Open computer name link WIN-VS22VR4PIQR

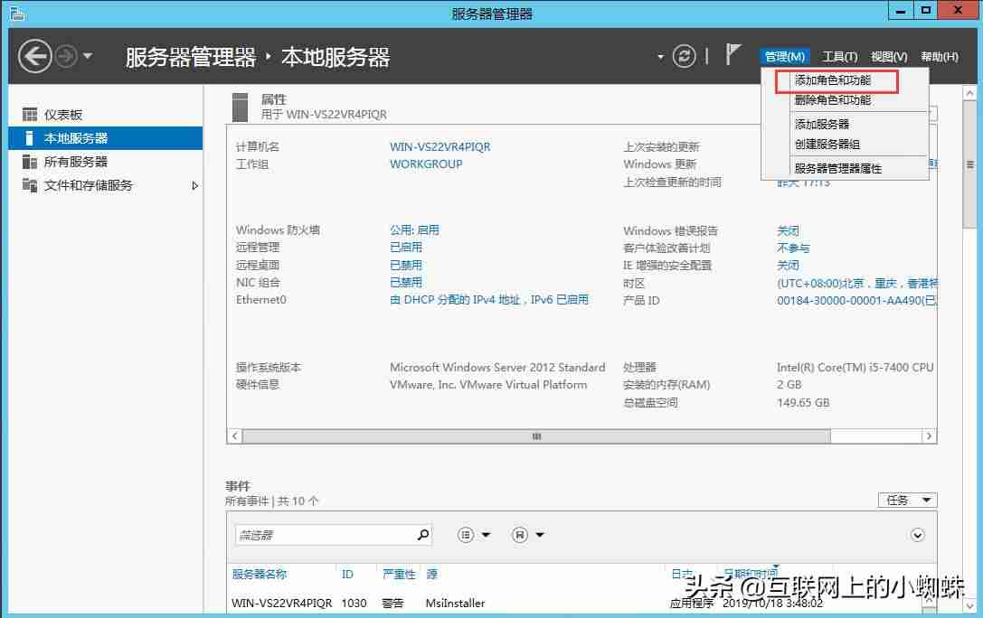440,146
